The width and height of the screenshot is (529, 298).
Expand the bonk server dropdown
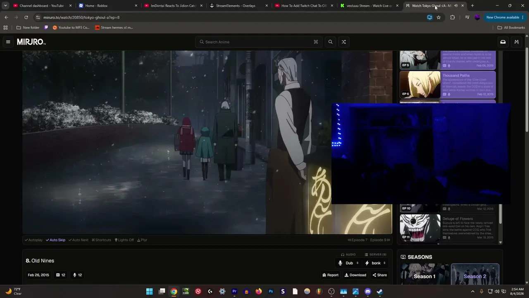click(375, 263)
